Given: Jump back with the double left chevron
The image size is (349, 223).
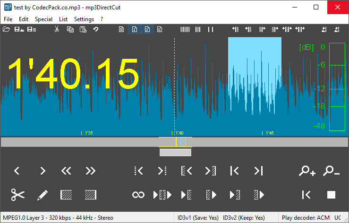Looking at the screenshot, I should 66,171.
